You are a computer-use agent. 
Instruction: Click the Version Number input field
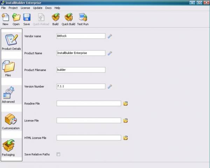coord(81,86)
